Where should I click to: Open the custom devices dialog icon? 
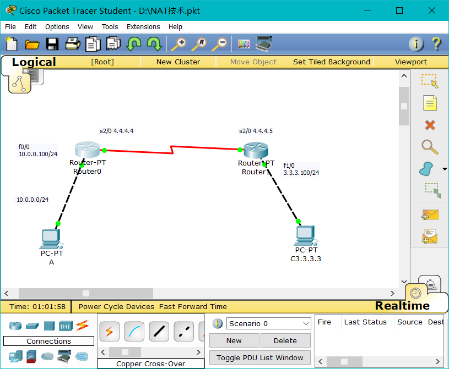[x=264, y=44]
